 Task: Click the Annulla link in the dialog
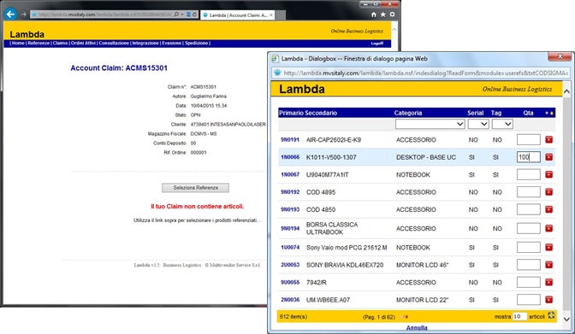coord(417,328)
